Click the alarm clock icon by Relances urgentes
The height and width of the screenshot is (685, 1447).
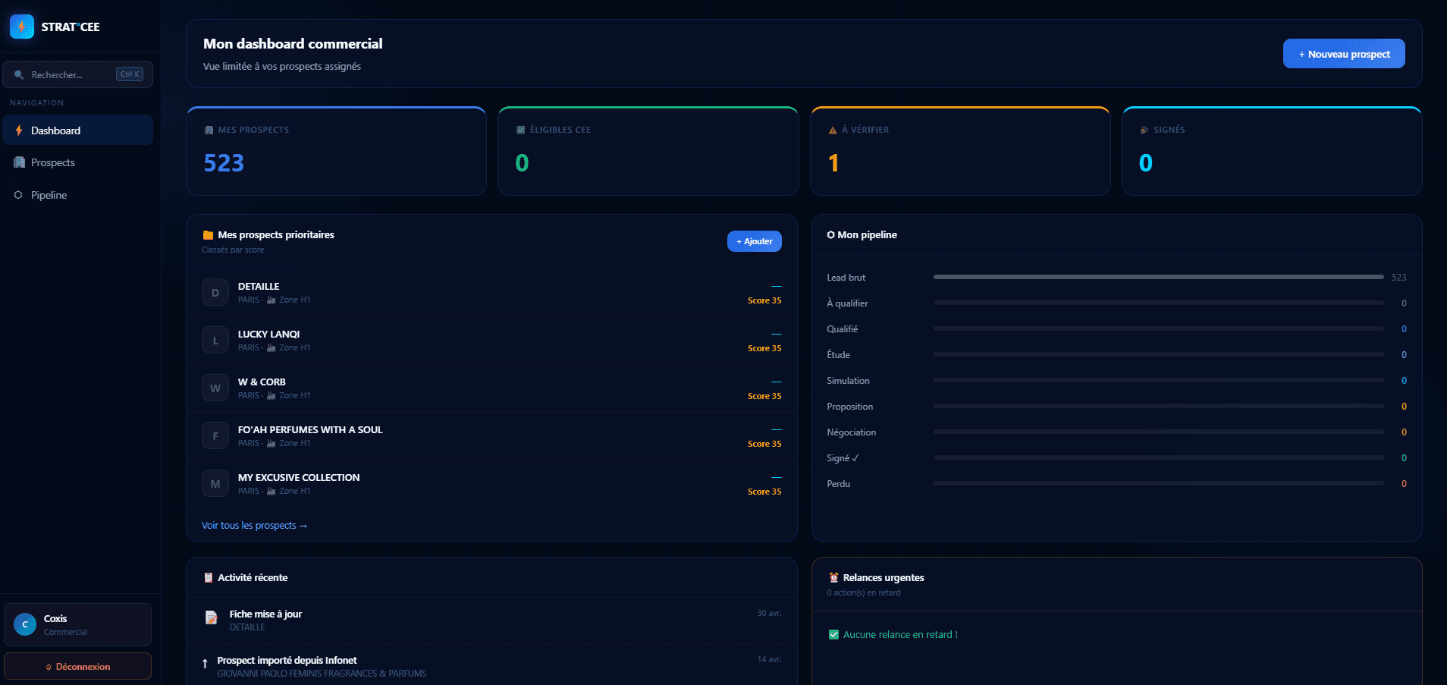(x=833, y=578)
